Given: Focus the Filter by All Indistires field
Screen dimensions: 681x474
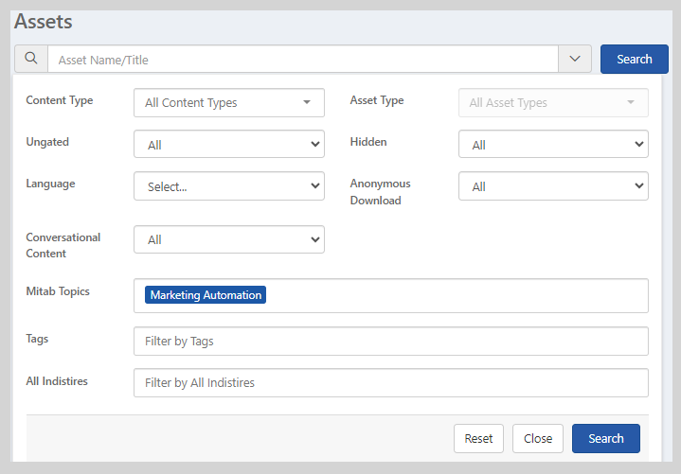Looking at the screenshot, I should 390,382.
